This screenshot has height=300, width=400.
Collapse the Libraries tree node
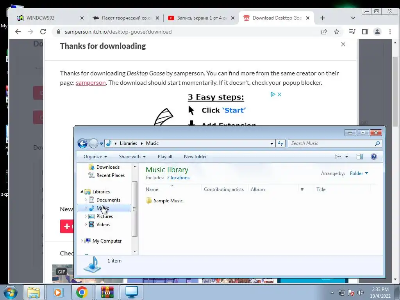click(x=82, y=191)
